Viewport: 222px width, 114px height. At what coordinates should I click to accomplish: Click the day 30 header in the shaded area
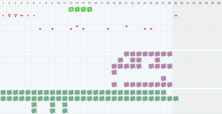(x=182, y=3)
